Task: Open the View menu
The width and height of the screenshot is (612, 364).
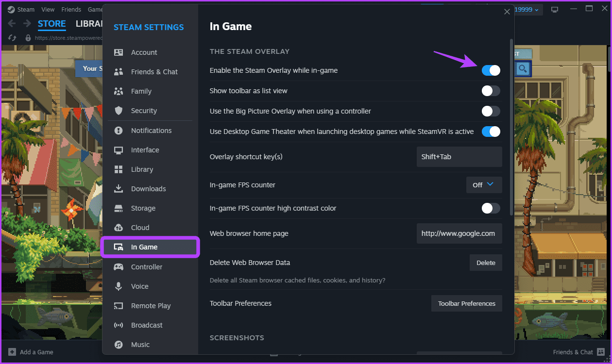Action: [x=48, y=9]
